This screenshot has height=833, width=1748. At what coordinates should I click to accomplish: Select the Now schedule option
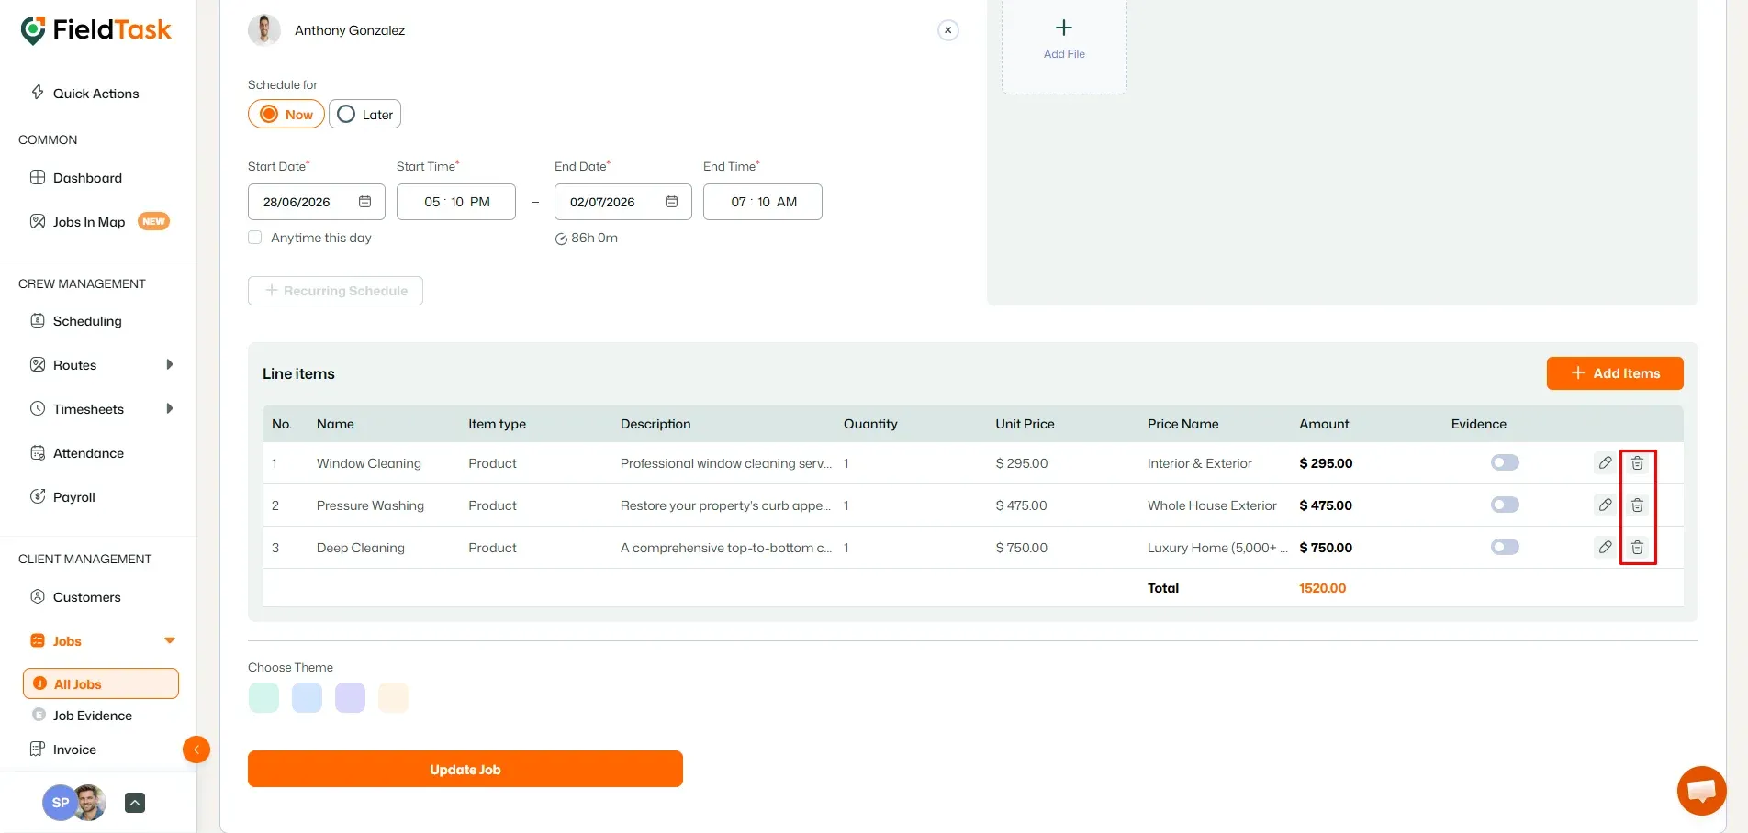tap(286, 115)
